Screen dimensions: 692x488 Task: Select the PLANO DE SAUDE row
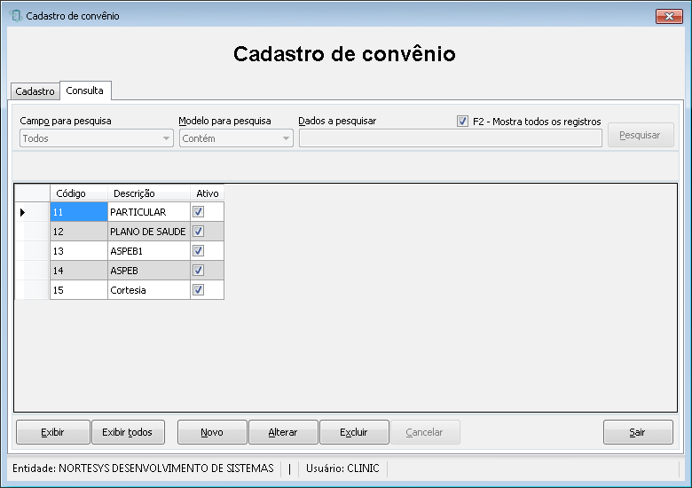point(137,232)
